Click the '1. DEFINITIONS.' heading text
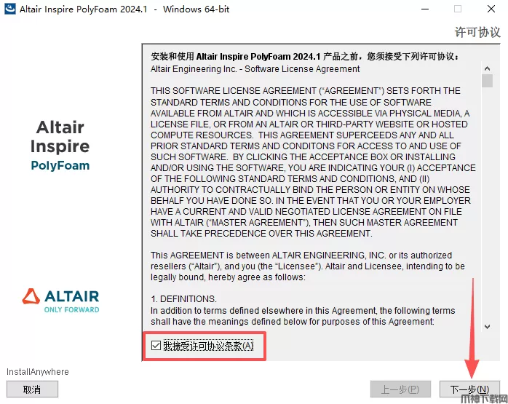 183,298
